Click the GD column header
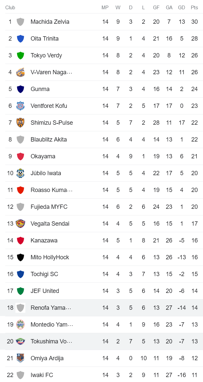Screen dimensions: 203x382 pos(182,7)
